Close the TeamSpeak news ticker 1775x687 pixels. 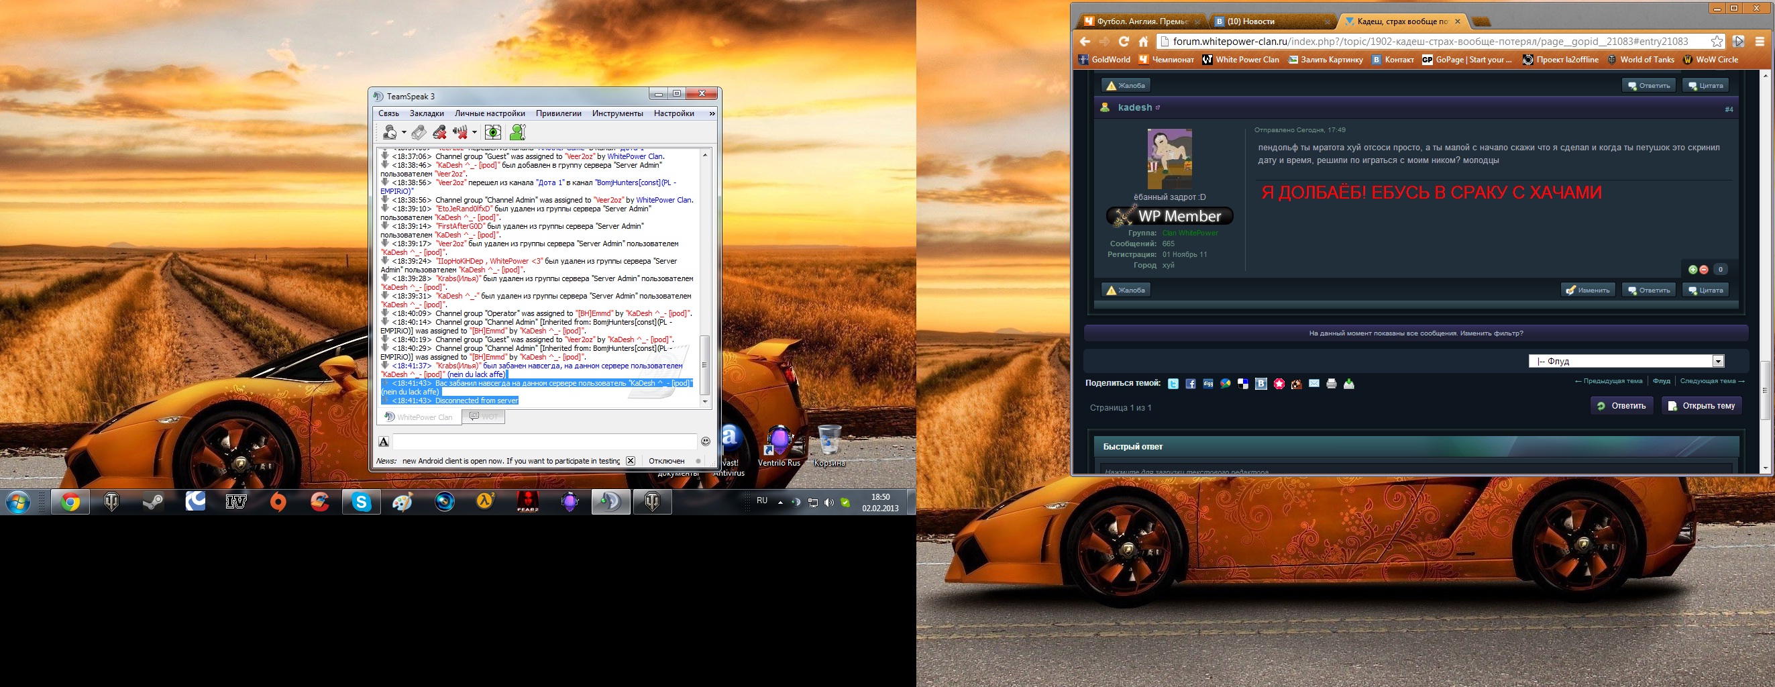pyautogui.click(x=630, y=461)
